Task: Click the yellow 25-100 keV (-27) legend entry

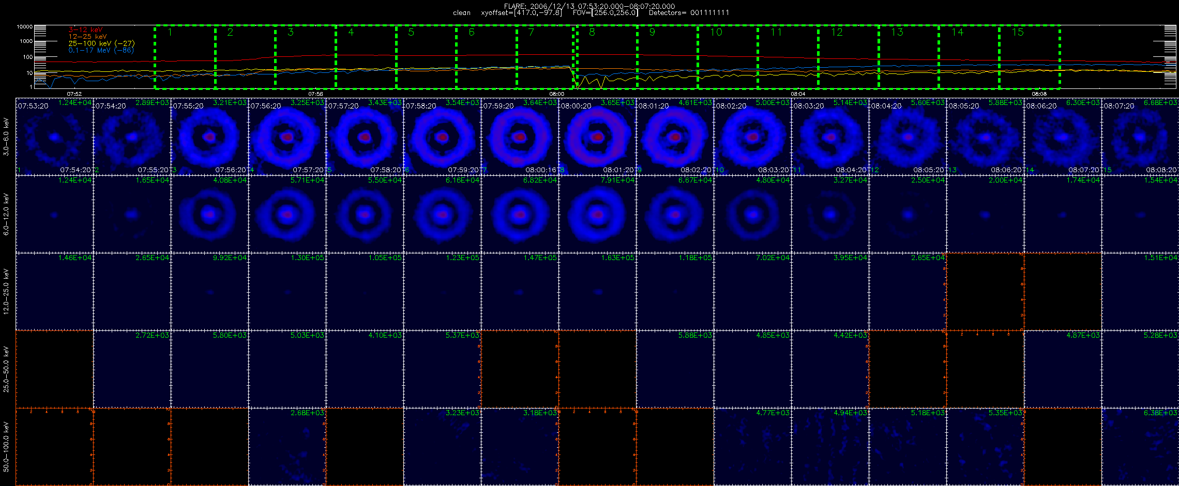Action: click(101, 43)
